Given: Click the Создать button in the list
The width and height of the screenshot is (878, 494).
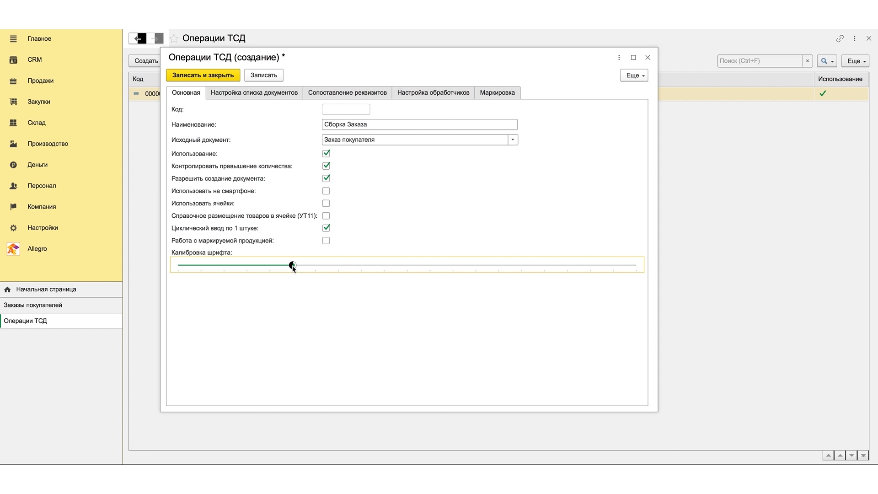Looking at the screenshot, I should point(145,61).
